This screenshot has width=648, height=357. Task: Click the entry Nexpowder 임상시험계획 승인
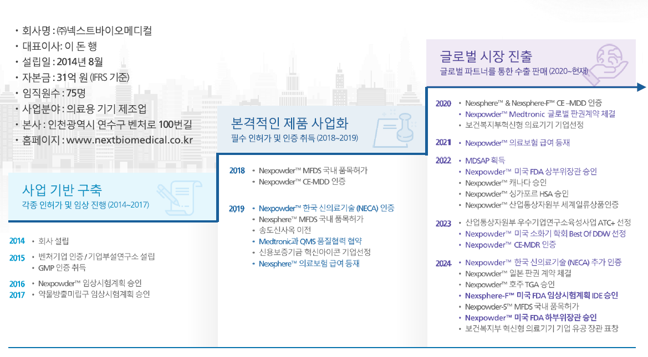(90, 283)
